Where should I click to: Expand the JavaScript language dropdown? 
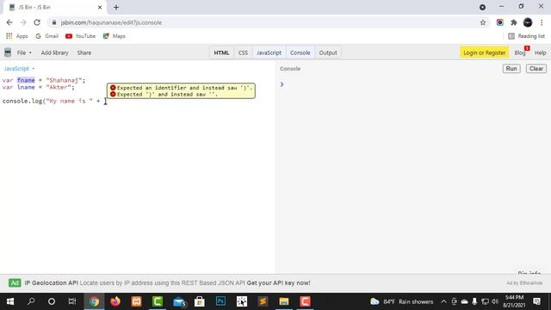point(19,69)
